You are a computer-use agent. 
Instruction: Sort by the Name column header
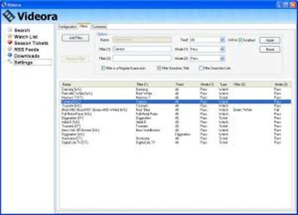(98, 84)
